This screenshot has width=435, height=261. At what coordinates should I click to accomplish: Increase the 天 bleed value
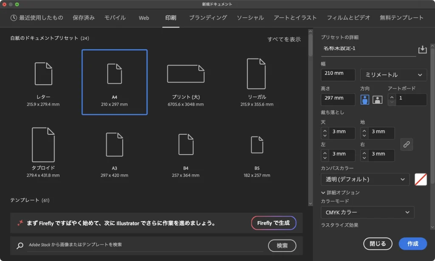tap(325, 130)
